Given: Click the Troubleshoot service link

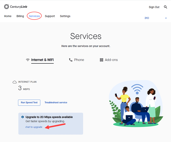Looking at the screenshot, I should (x=56, y=102).
